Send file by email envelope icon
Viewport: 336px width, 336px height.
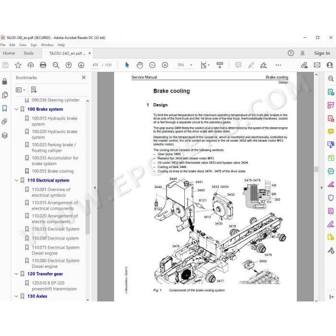tap(317, 65)
